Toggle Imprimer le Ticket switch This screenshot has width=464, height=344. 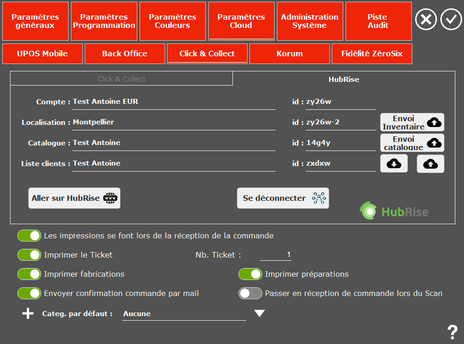click(x=29, y=255)
